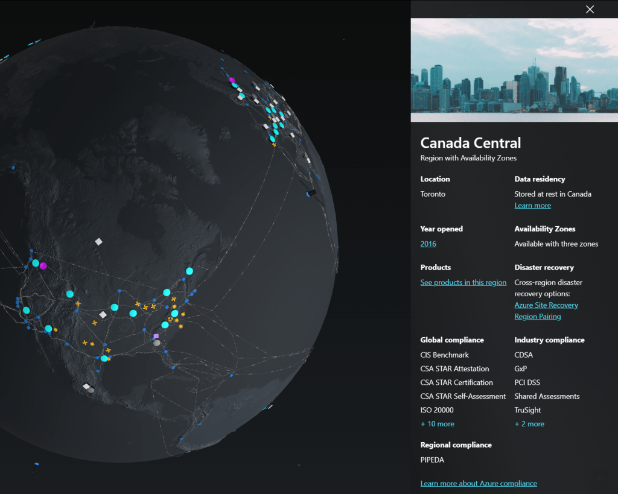This screenshot has width=618, height=494.
Task: Click the white diamond marker in central US
Action: tap(103, 315)
